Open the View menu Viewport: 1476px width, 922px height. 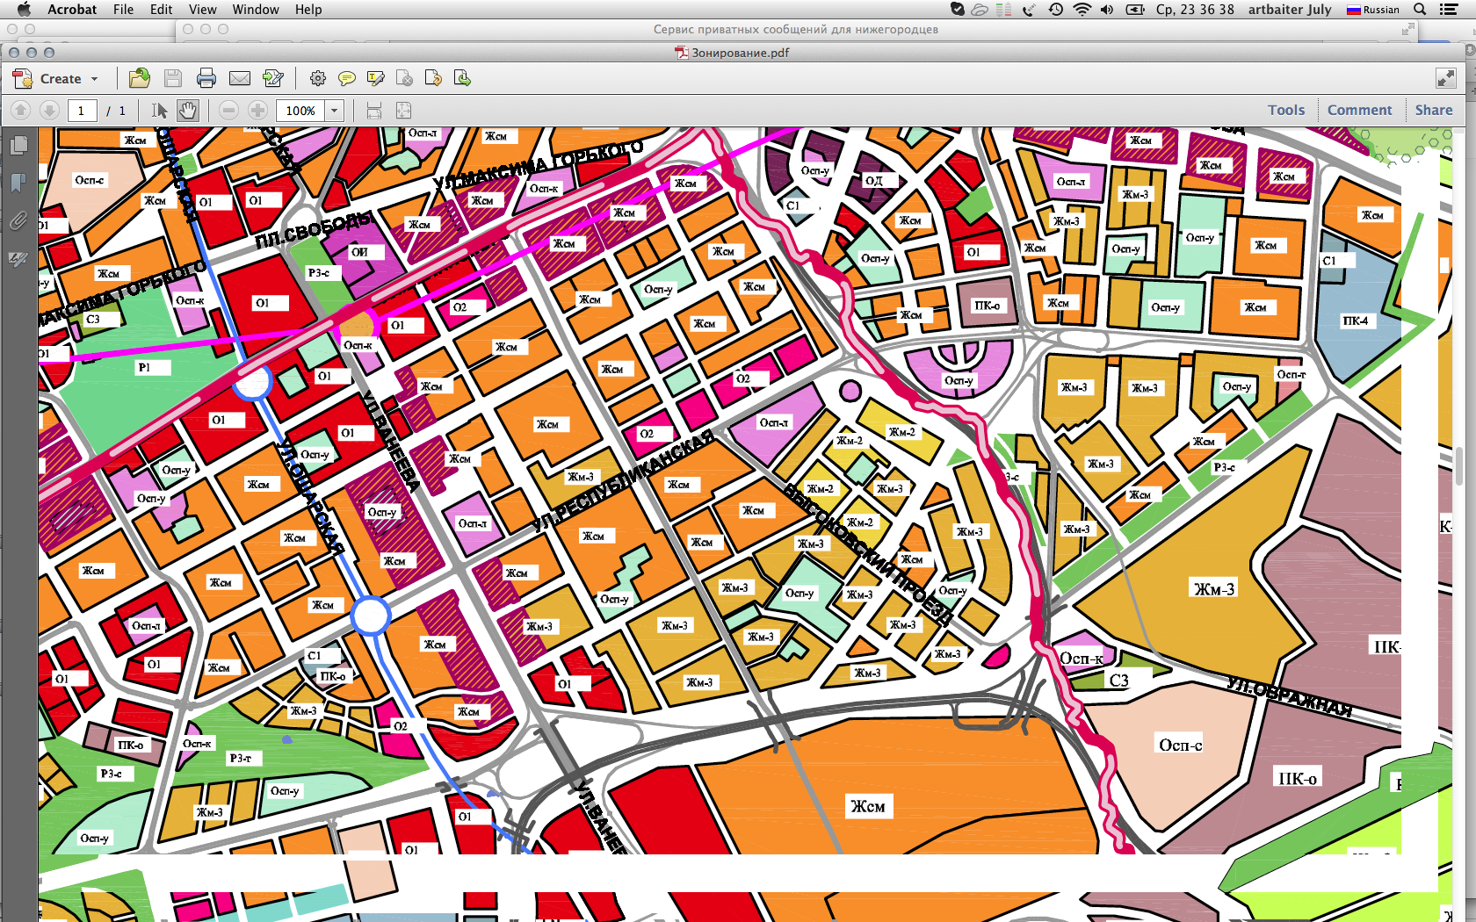point(202,10)
